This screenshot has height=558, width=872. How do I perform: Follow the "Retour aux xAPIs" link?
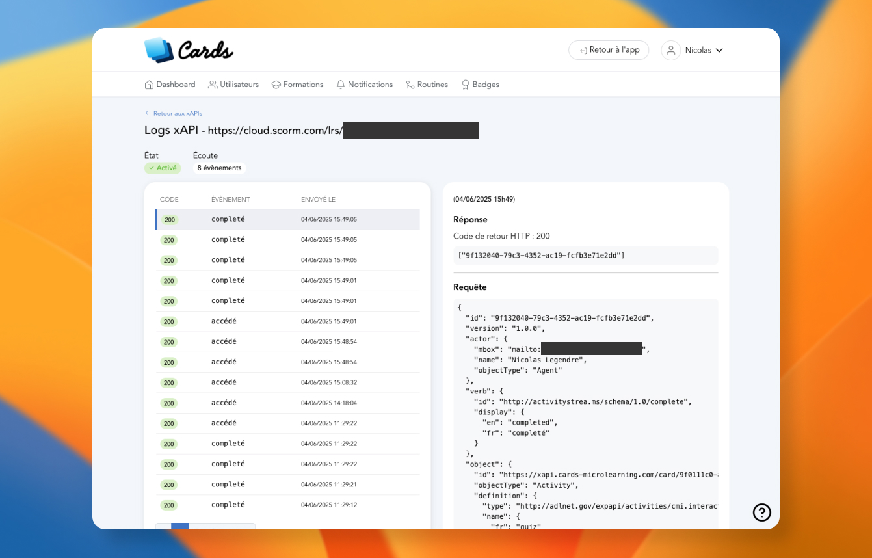(177, 113)
